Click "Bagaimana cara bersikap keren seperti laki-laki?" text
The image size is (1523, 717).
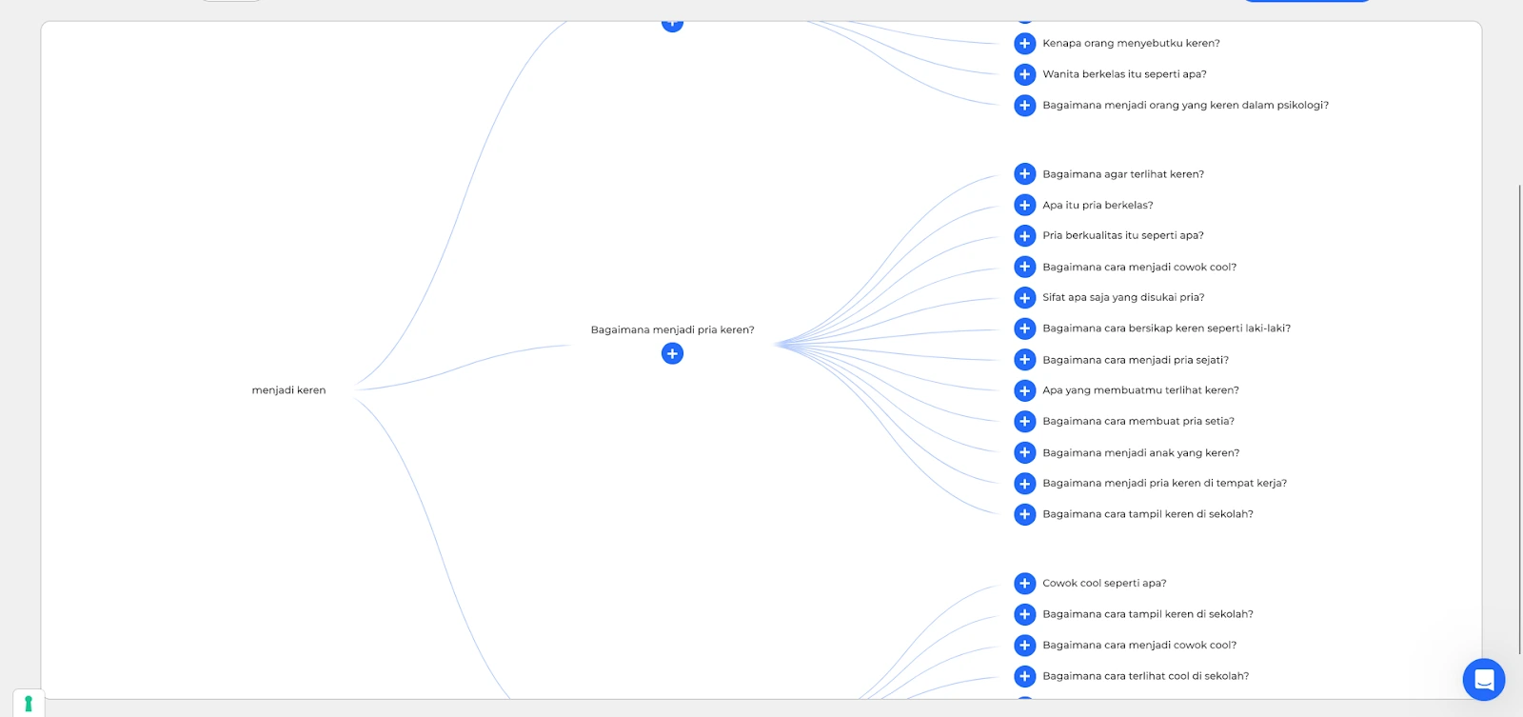pyautogui.click(x=1166, y=329)
